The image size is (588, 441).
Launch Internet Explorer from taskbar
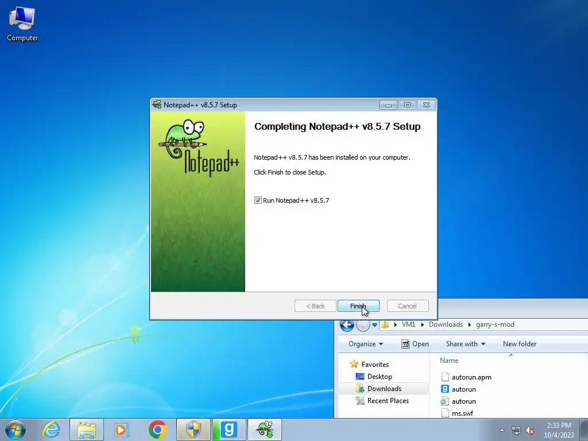[51, 430]
